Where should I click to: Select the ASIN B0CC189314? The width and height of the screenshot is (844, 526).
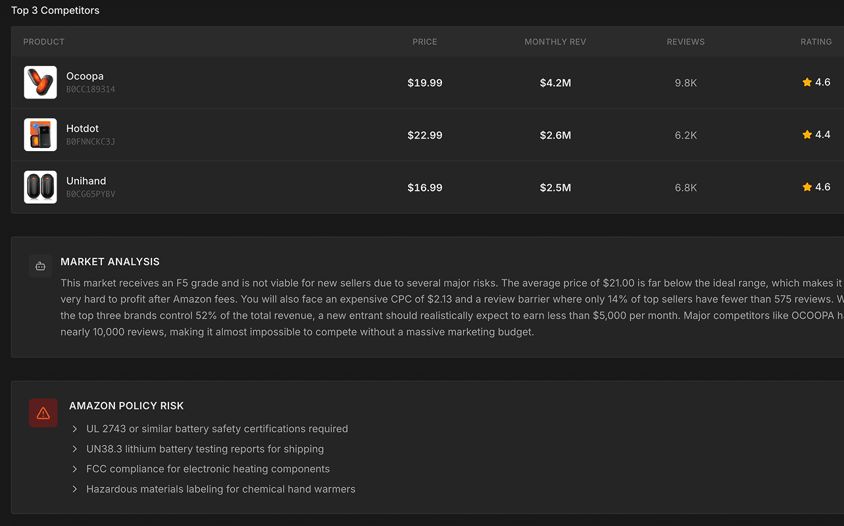coord(91,89)
